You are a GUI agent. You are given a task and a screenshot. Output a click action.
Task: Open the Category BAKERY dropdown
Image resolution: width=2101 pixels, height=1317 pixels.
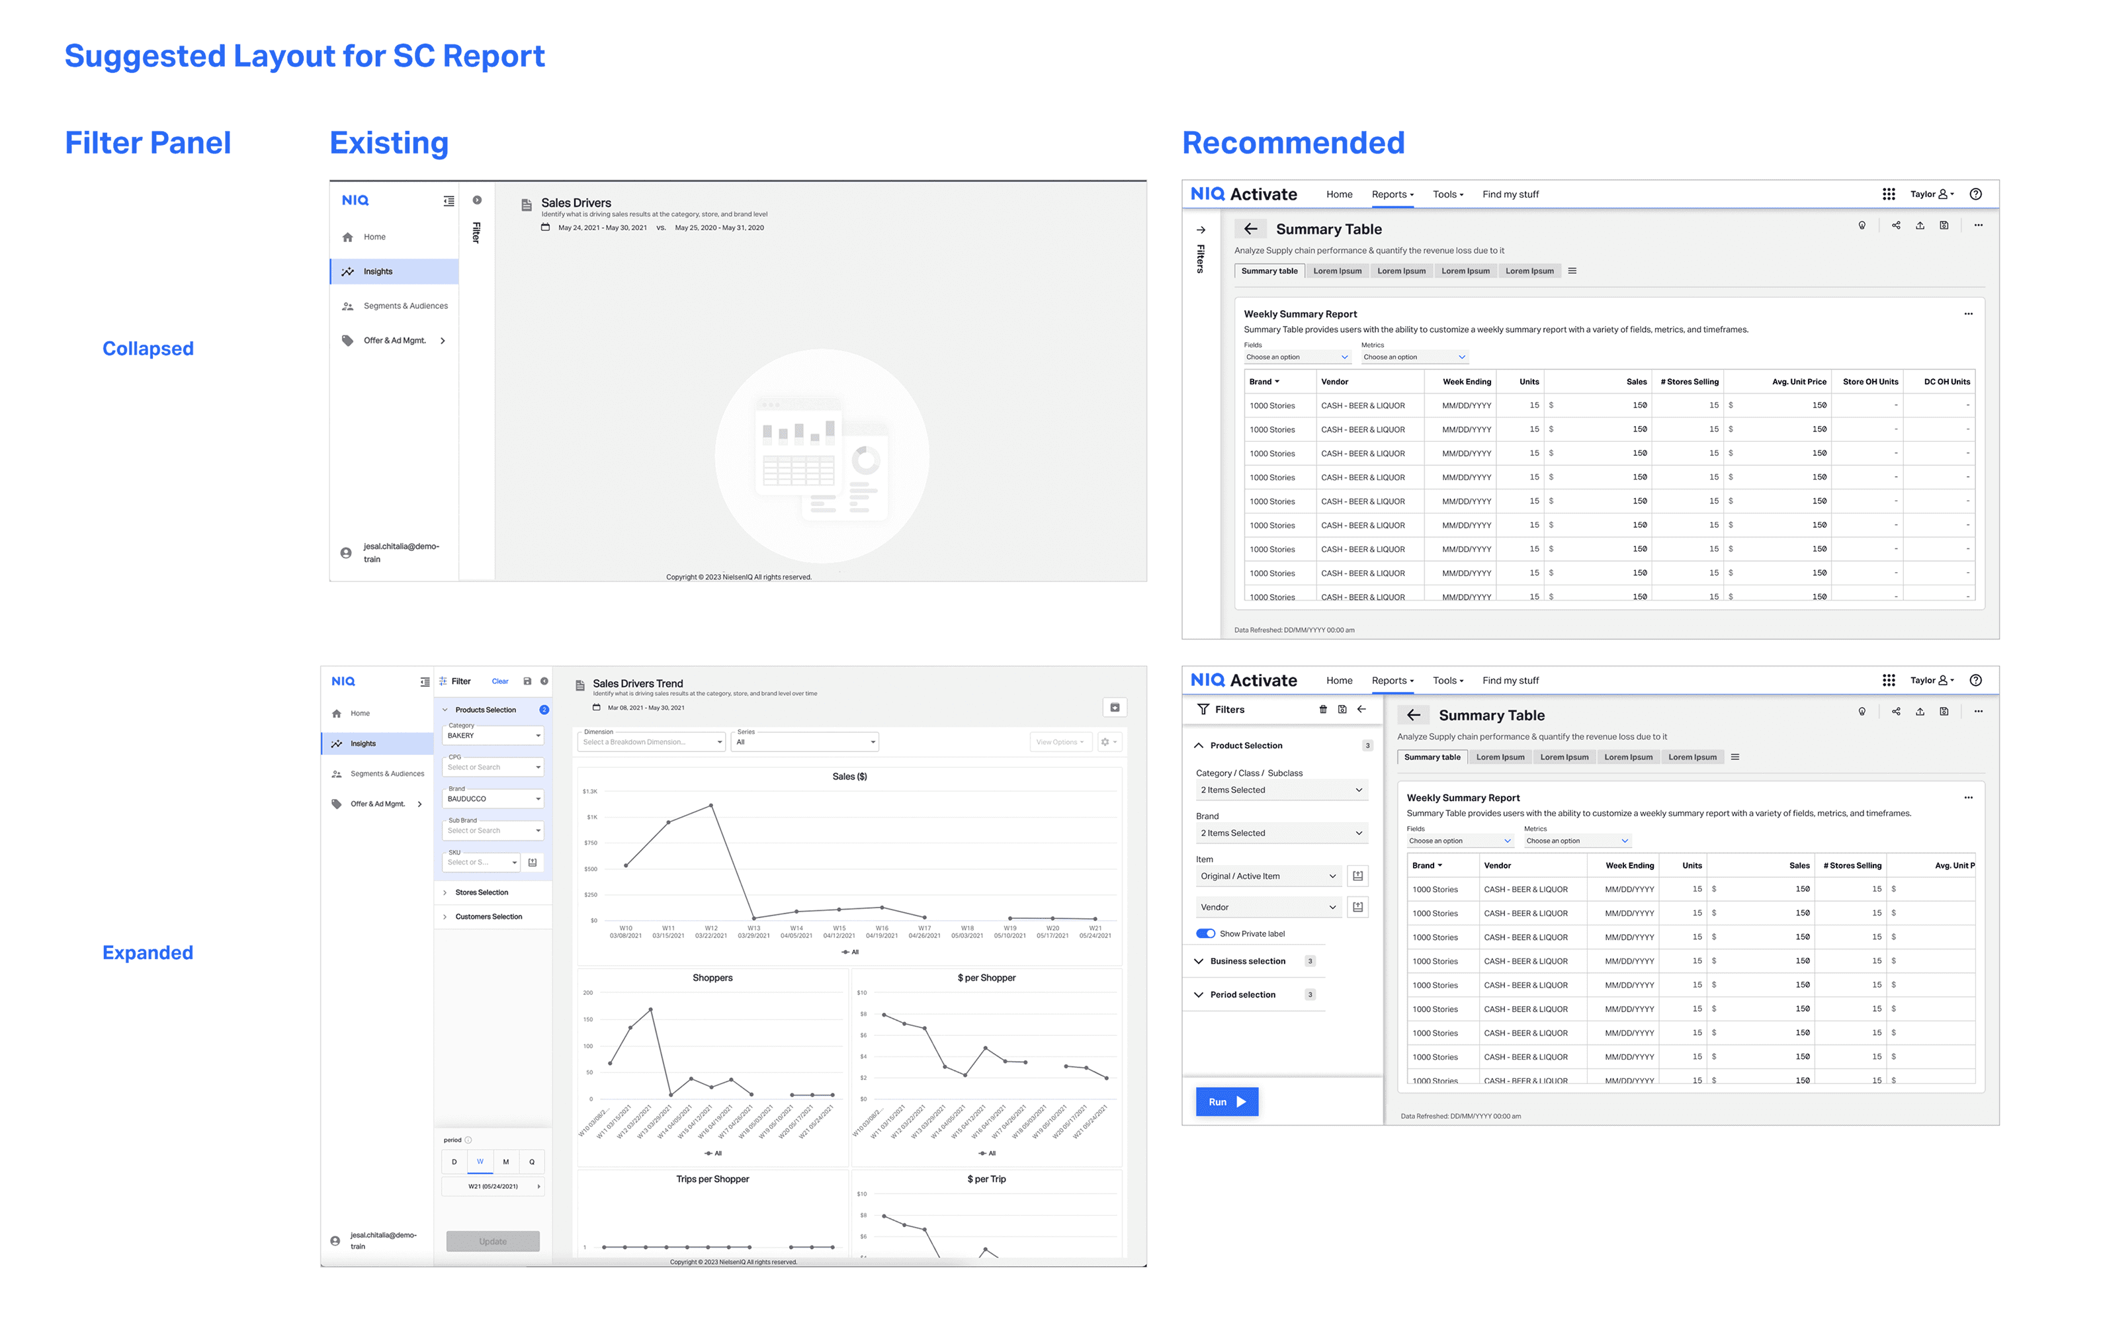492,736
